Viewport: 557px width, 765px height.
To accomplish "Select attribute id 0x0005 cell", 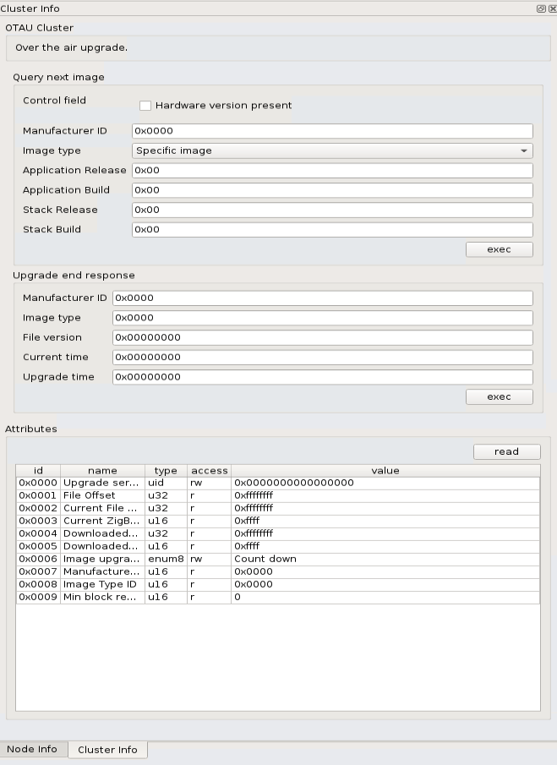I will click(38, 546).
